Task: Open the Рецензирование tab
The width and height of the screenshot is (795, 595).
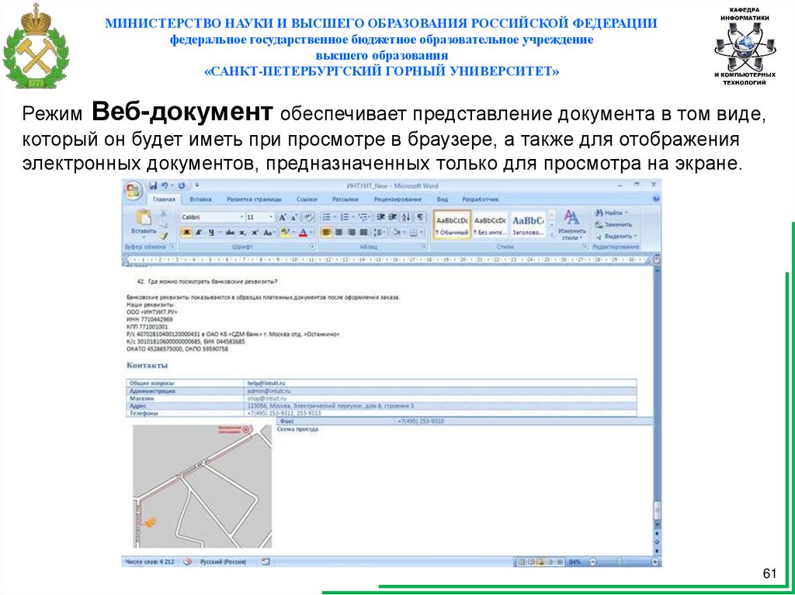Action: [x=398, y=199]
